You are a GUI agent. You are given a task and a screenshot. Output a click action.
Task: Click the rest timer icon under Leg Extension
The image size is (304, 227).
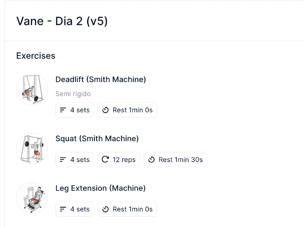(105, 209)
